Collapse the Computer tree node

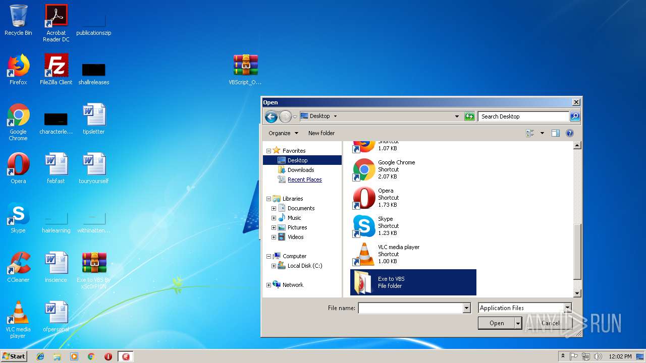268,256
